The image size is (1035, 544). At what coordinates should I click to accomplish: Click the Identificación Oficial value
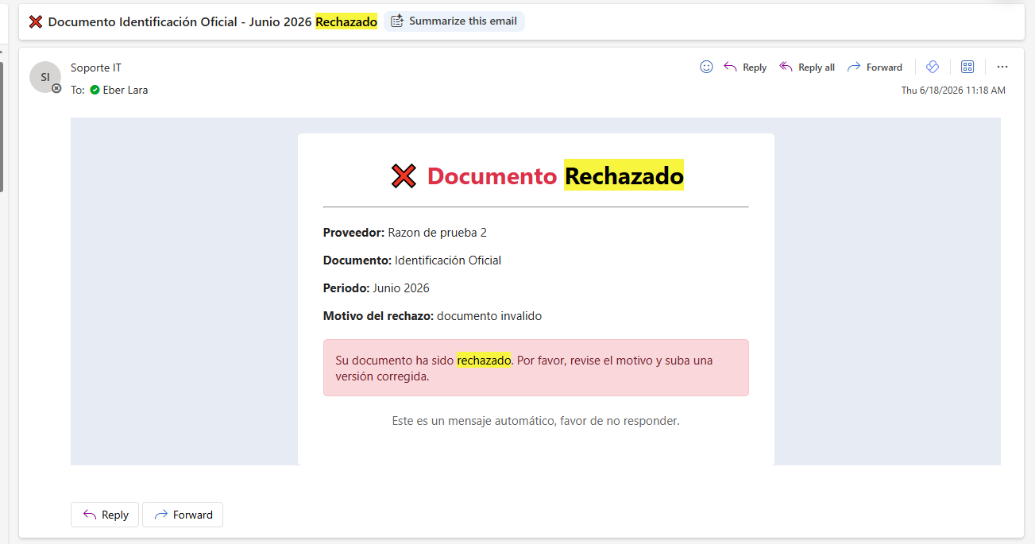coord(448,260)
